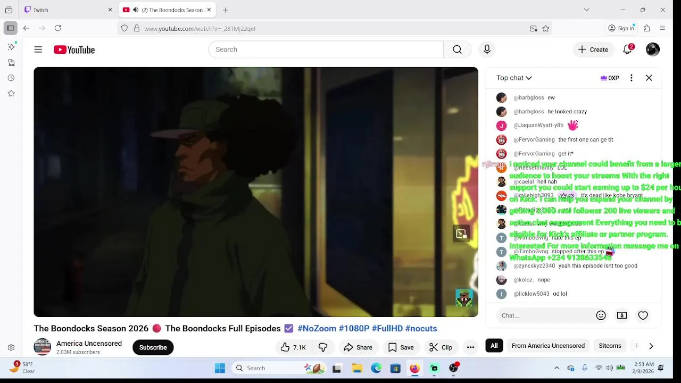The image size is (681, 383).
Task: Expand the Top chat dropdown
Action: point(514,78)
